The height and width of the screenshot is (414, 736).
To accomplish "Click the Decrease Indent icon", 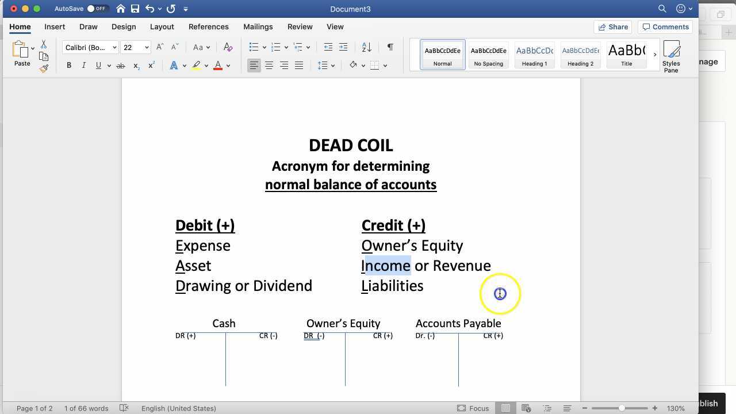I will [x=328, y=47].
